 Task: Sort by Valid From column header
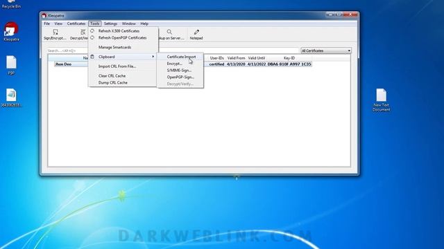point(236,58)
